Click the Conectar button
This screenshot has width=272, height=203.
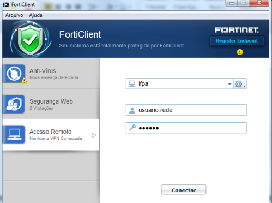[184, 190]
